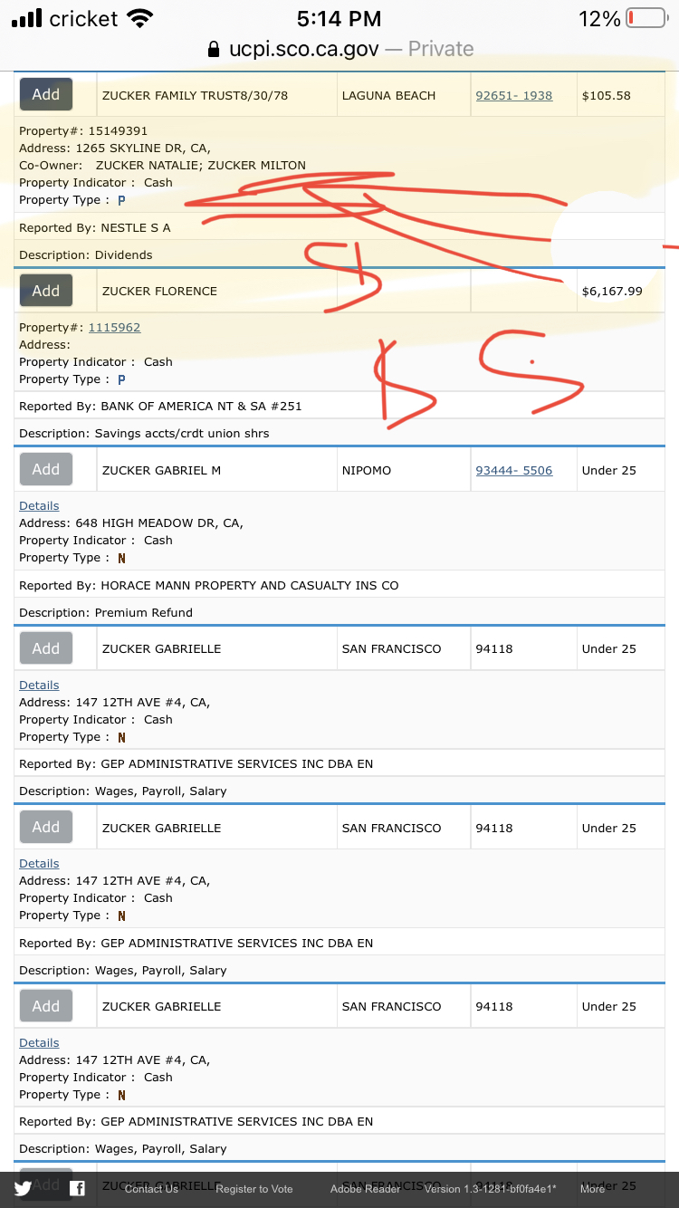Select Description: Premium Refund
679x1208 pixels.
(106, 612)
